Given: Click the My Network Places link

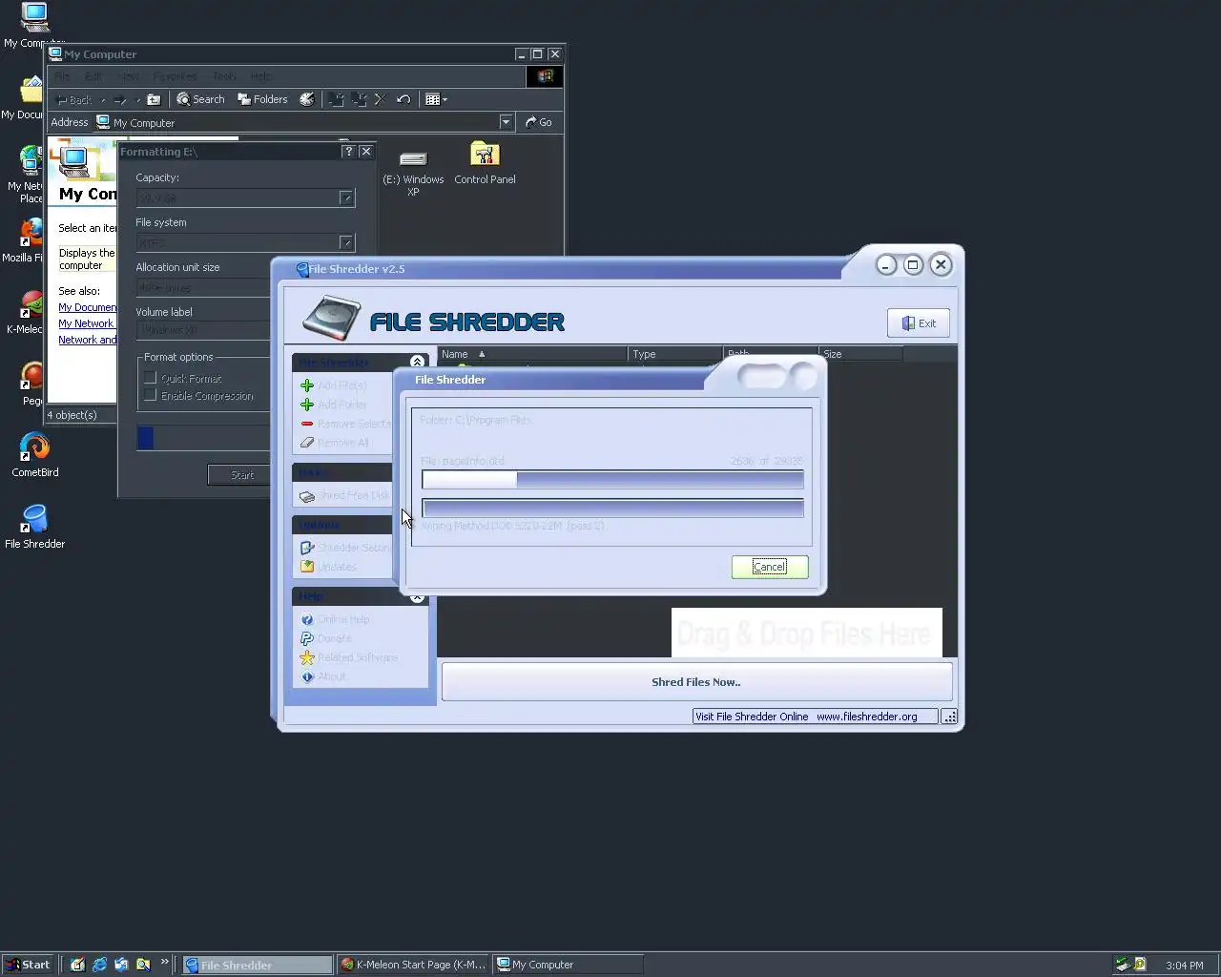Looking at the screenshot, I should (x=86, y=323).
